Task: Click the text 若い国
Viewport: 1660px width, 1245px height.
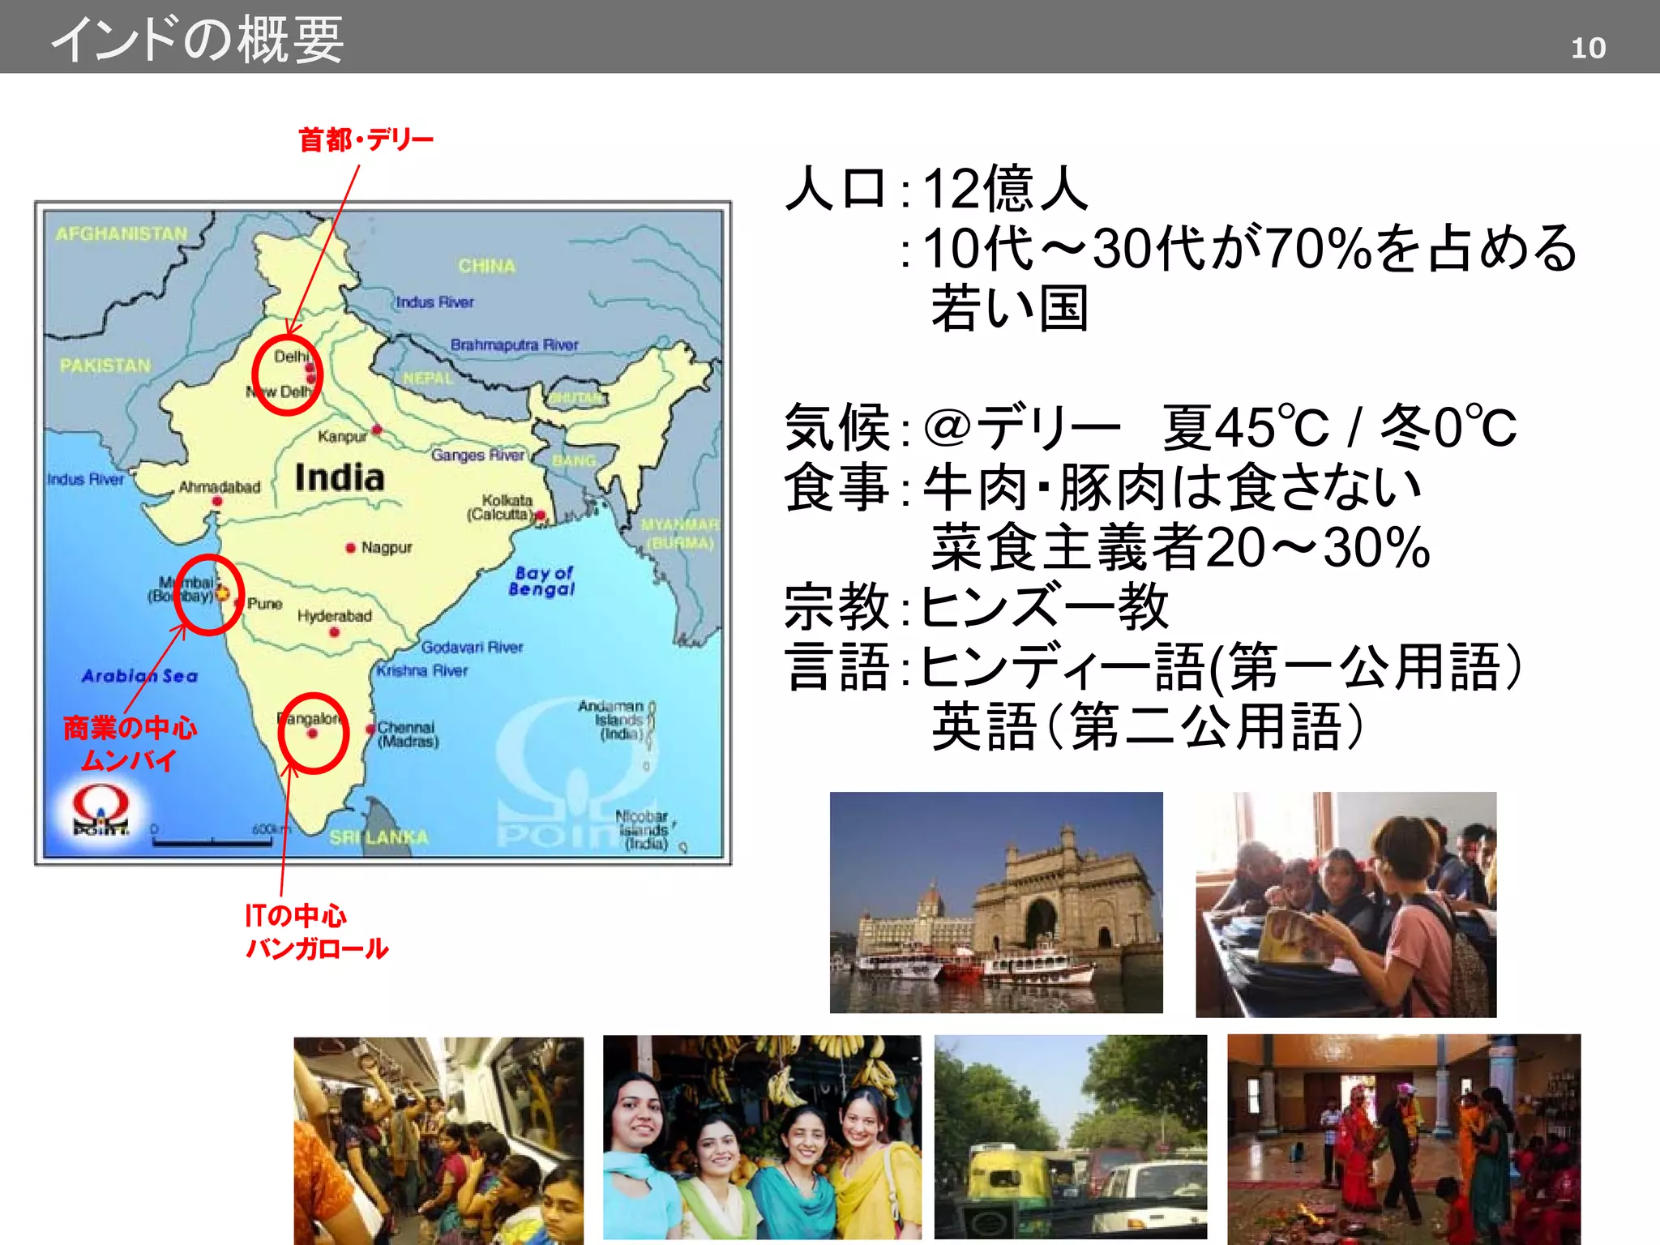Action: click(1009, 308)
